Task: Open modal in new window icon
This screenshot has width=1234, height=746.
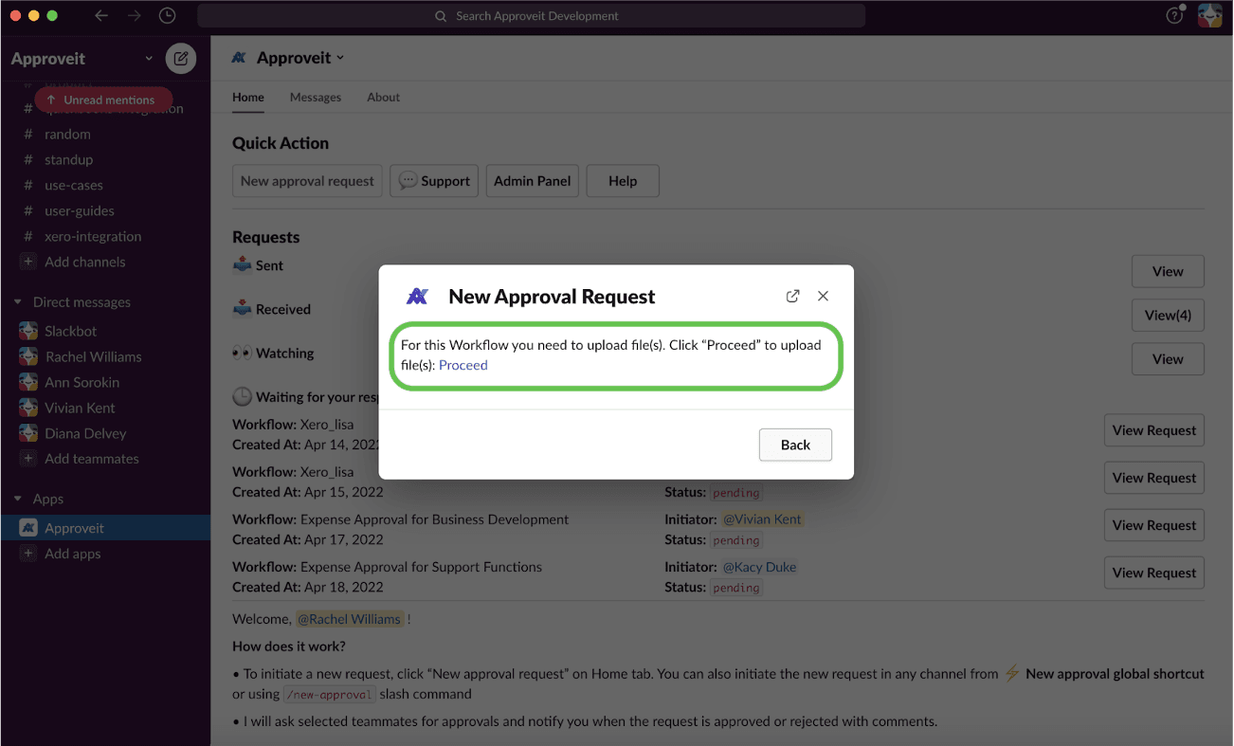Action: click(792, 296)
